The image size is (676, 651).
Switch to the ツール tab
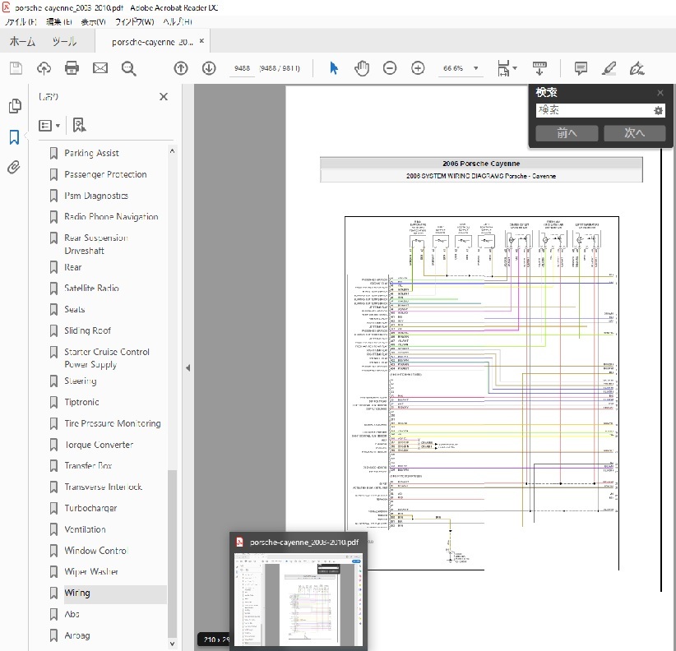point(64,42)
